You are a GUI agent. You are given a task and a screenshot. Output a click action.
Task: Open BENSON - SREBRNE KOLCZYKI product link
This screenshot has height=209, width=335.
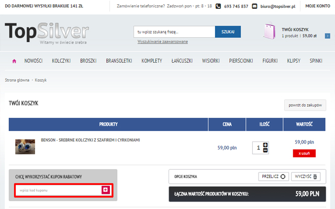tap(91, 140)
